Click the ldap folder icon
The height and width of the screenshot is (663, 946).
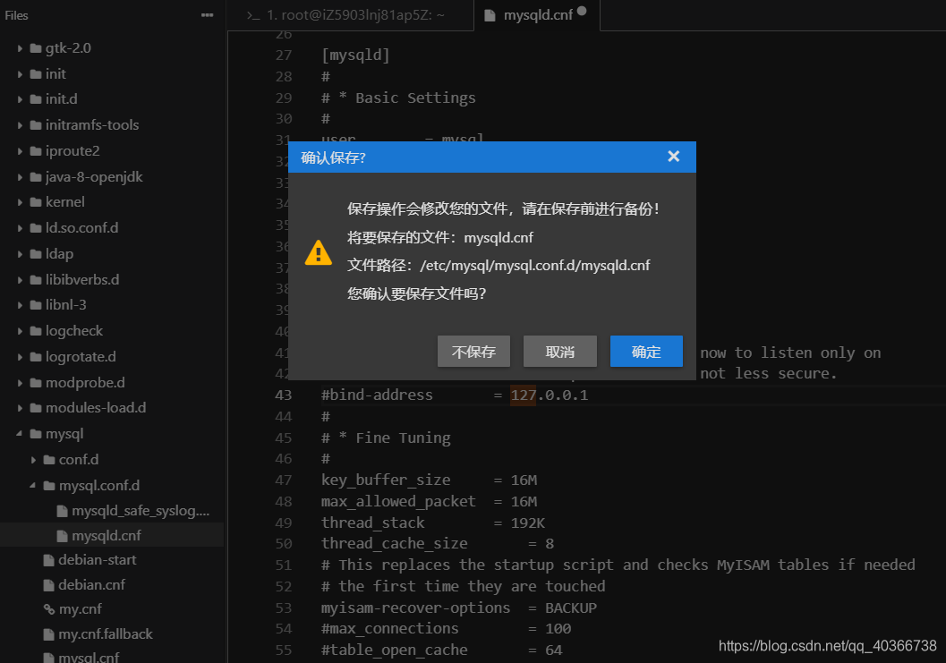[36, 254]
